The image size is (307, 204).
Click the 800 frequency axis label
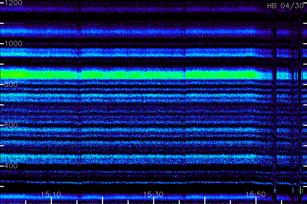click(11, 84)
